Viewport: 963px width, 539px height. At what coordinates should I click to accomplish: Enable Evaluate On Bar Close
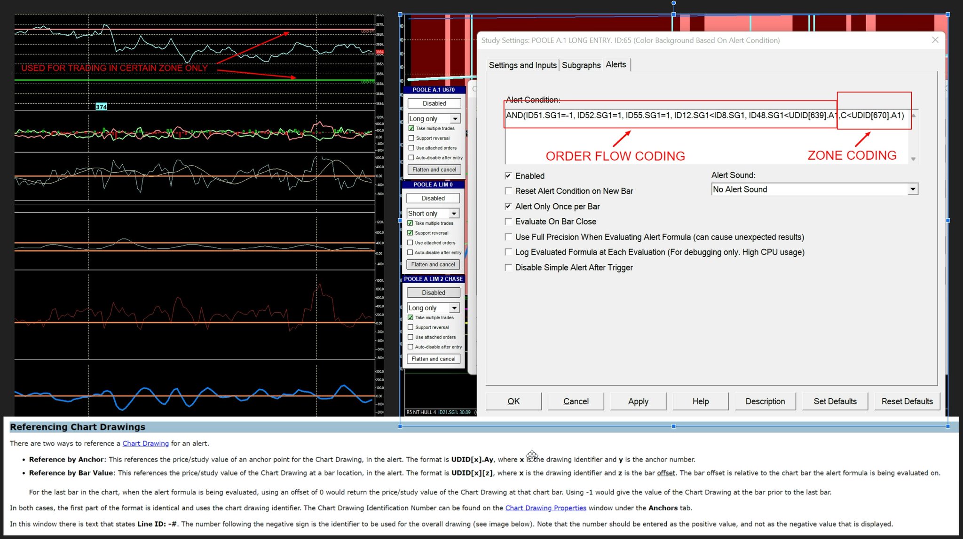click(508, 221)
